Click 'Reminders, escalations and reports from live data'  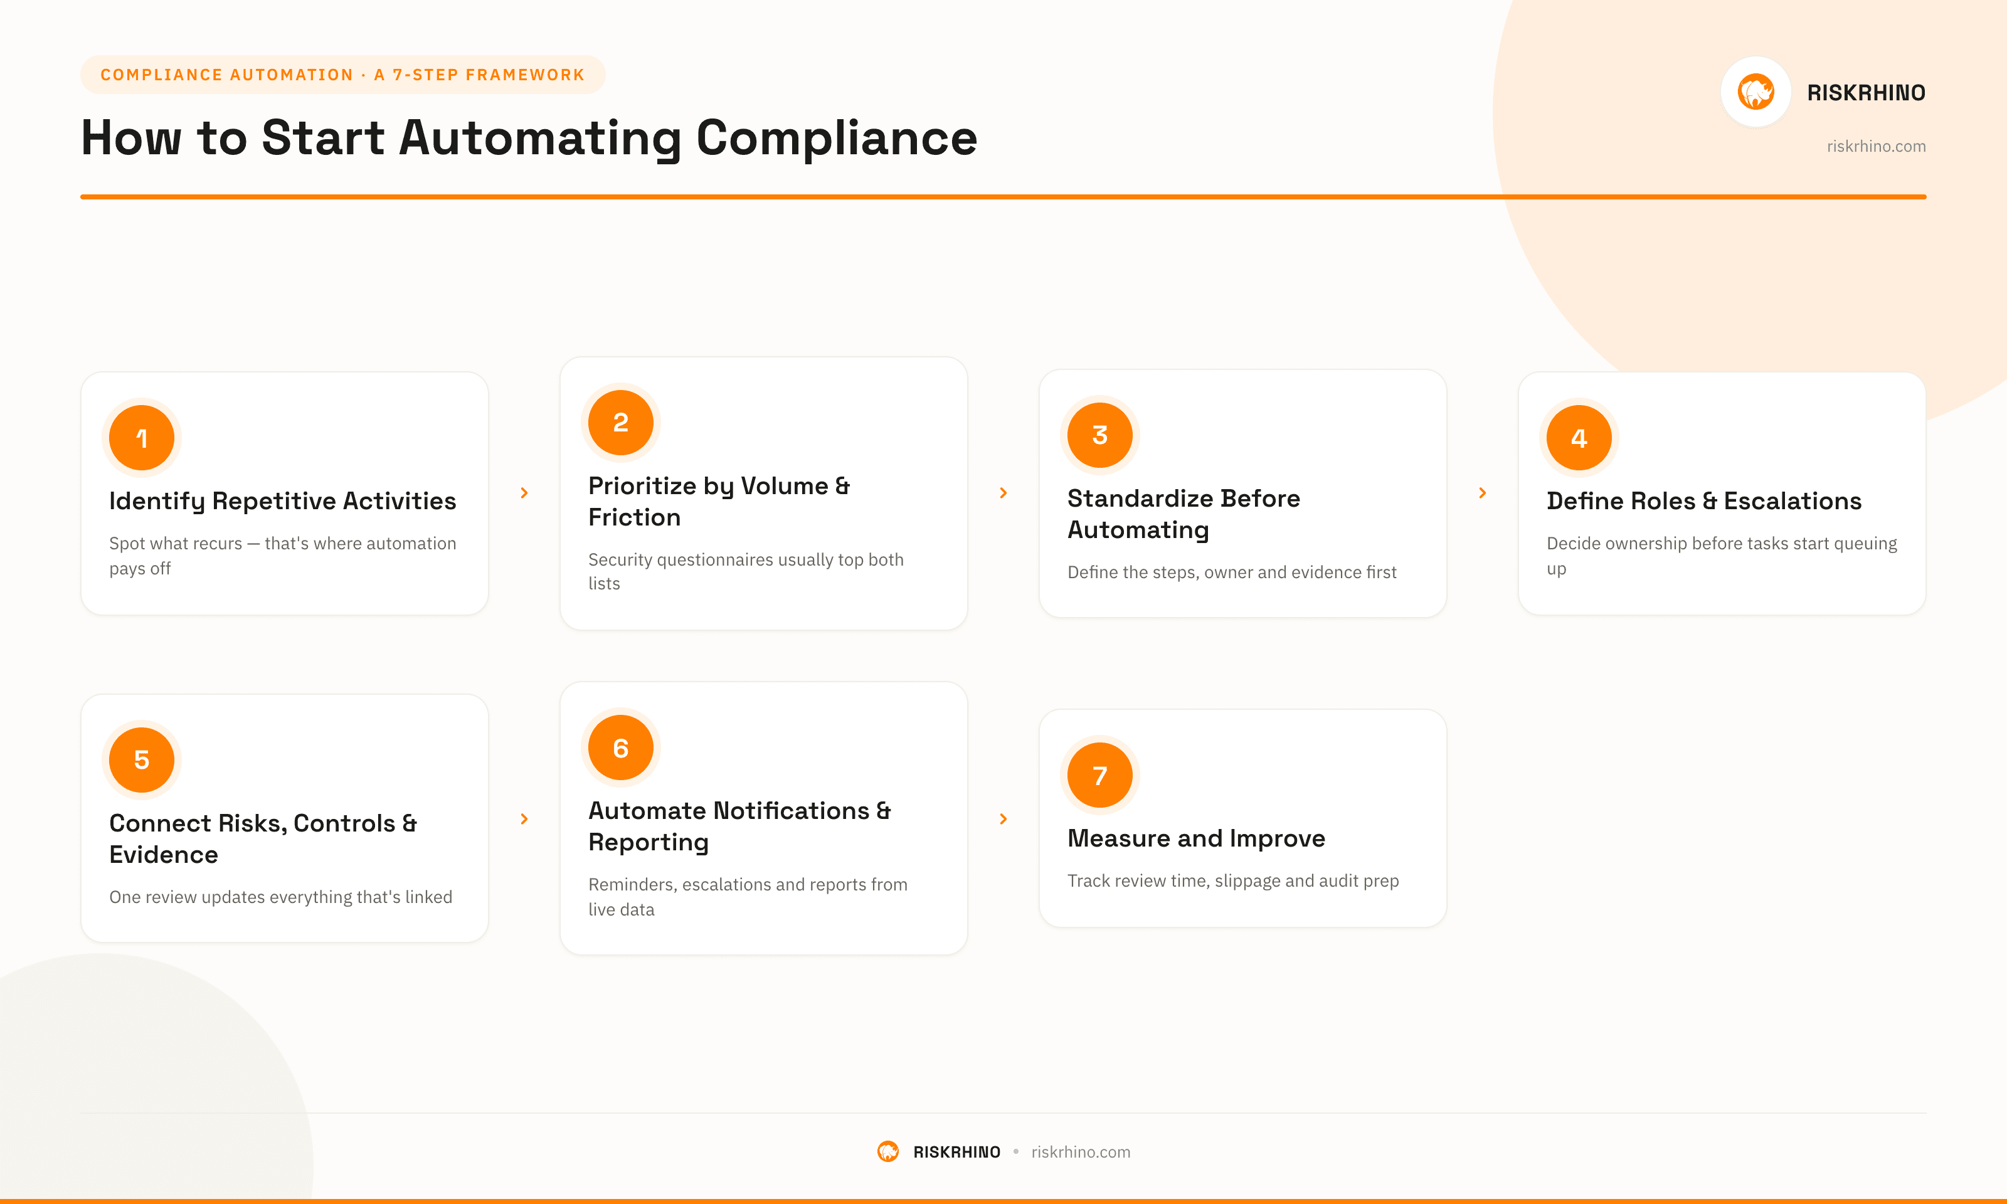pos(747,897)
